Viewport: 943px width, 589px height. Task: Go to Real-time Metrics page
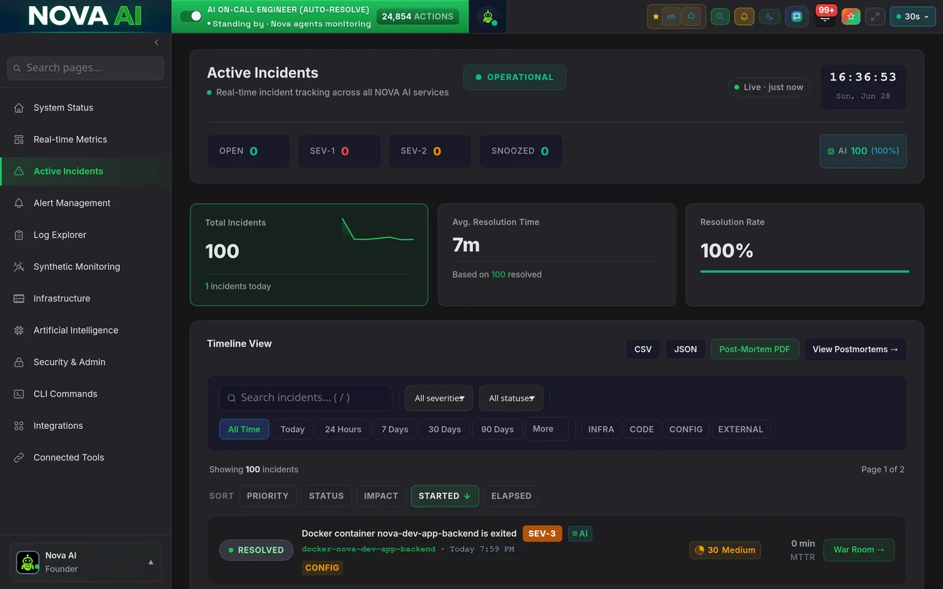pyautogui.click(x=86, y=139)
